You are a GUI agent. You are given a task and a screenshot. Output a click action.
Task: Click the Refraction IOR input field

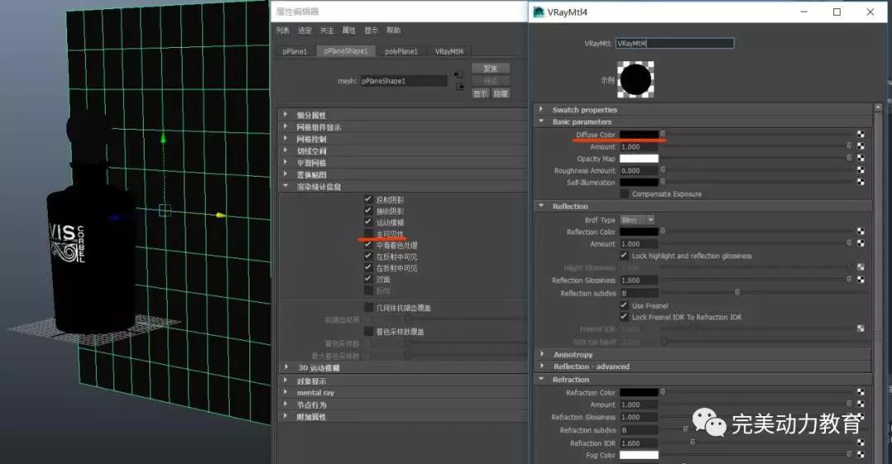(639, 443)
